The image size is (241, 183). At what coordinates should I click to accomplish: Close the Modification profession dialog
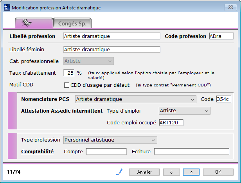(x=230, y=7)
